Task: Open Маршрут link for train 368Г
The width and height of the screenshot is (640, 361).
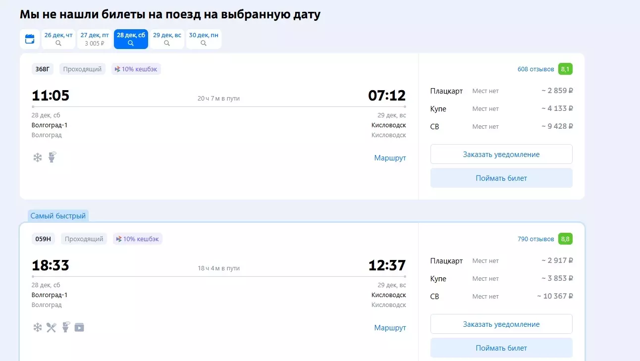Action: pyautogui.click(x=390, y=158)
